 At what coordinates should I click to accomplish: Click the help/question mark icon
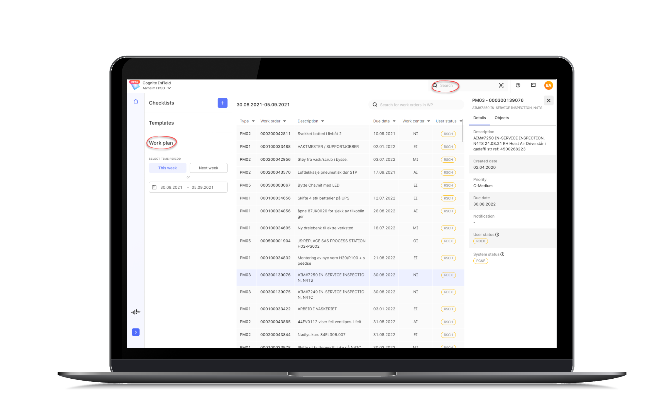[x=517, y=85]
